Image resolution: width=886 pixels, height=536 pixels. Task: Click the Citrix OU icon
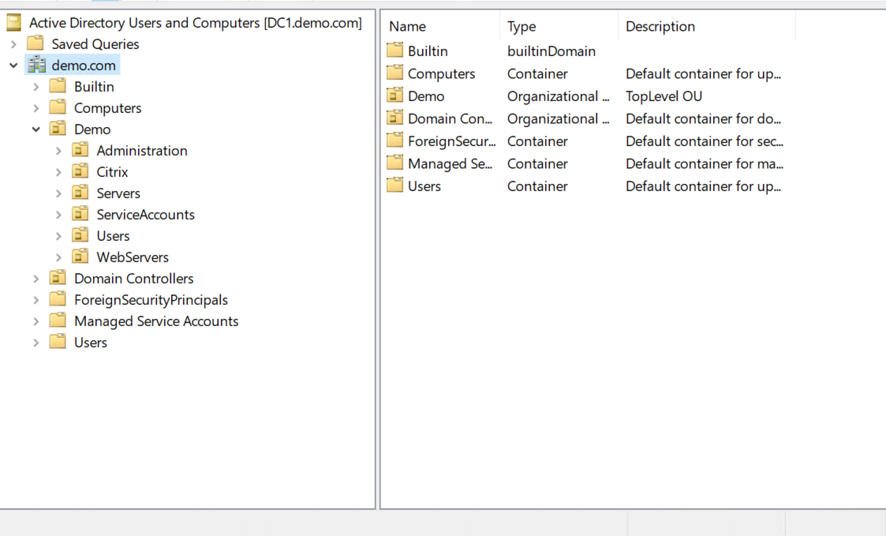[80, 171]
